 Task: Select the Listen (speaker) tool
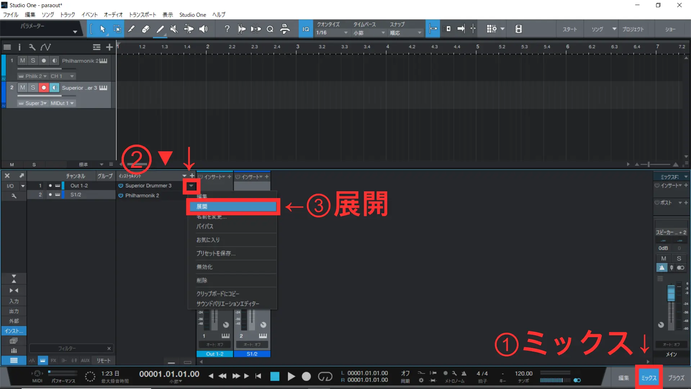(203, 29)
